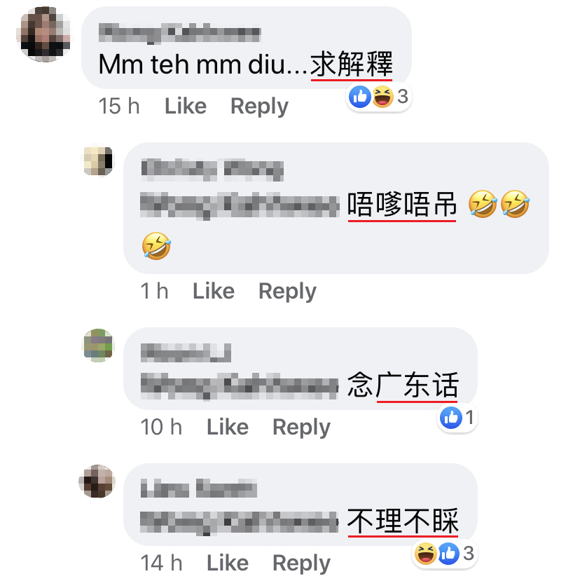Like the 唔哆唔吊 reply
580x581 pixels.
click(x=214, y=291)
